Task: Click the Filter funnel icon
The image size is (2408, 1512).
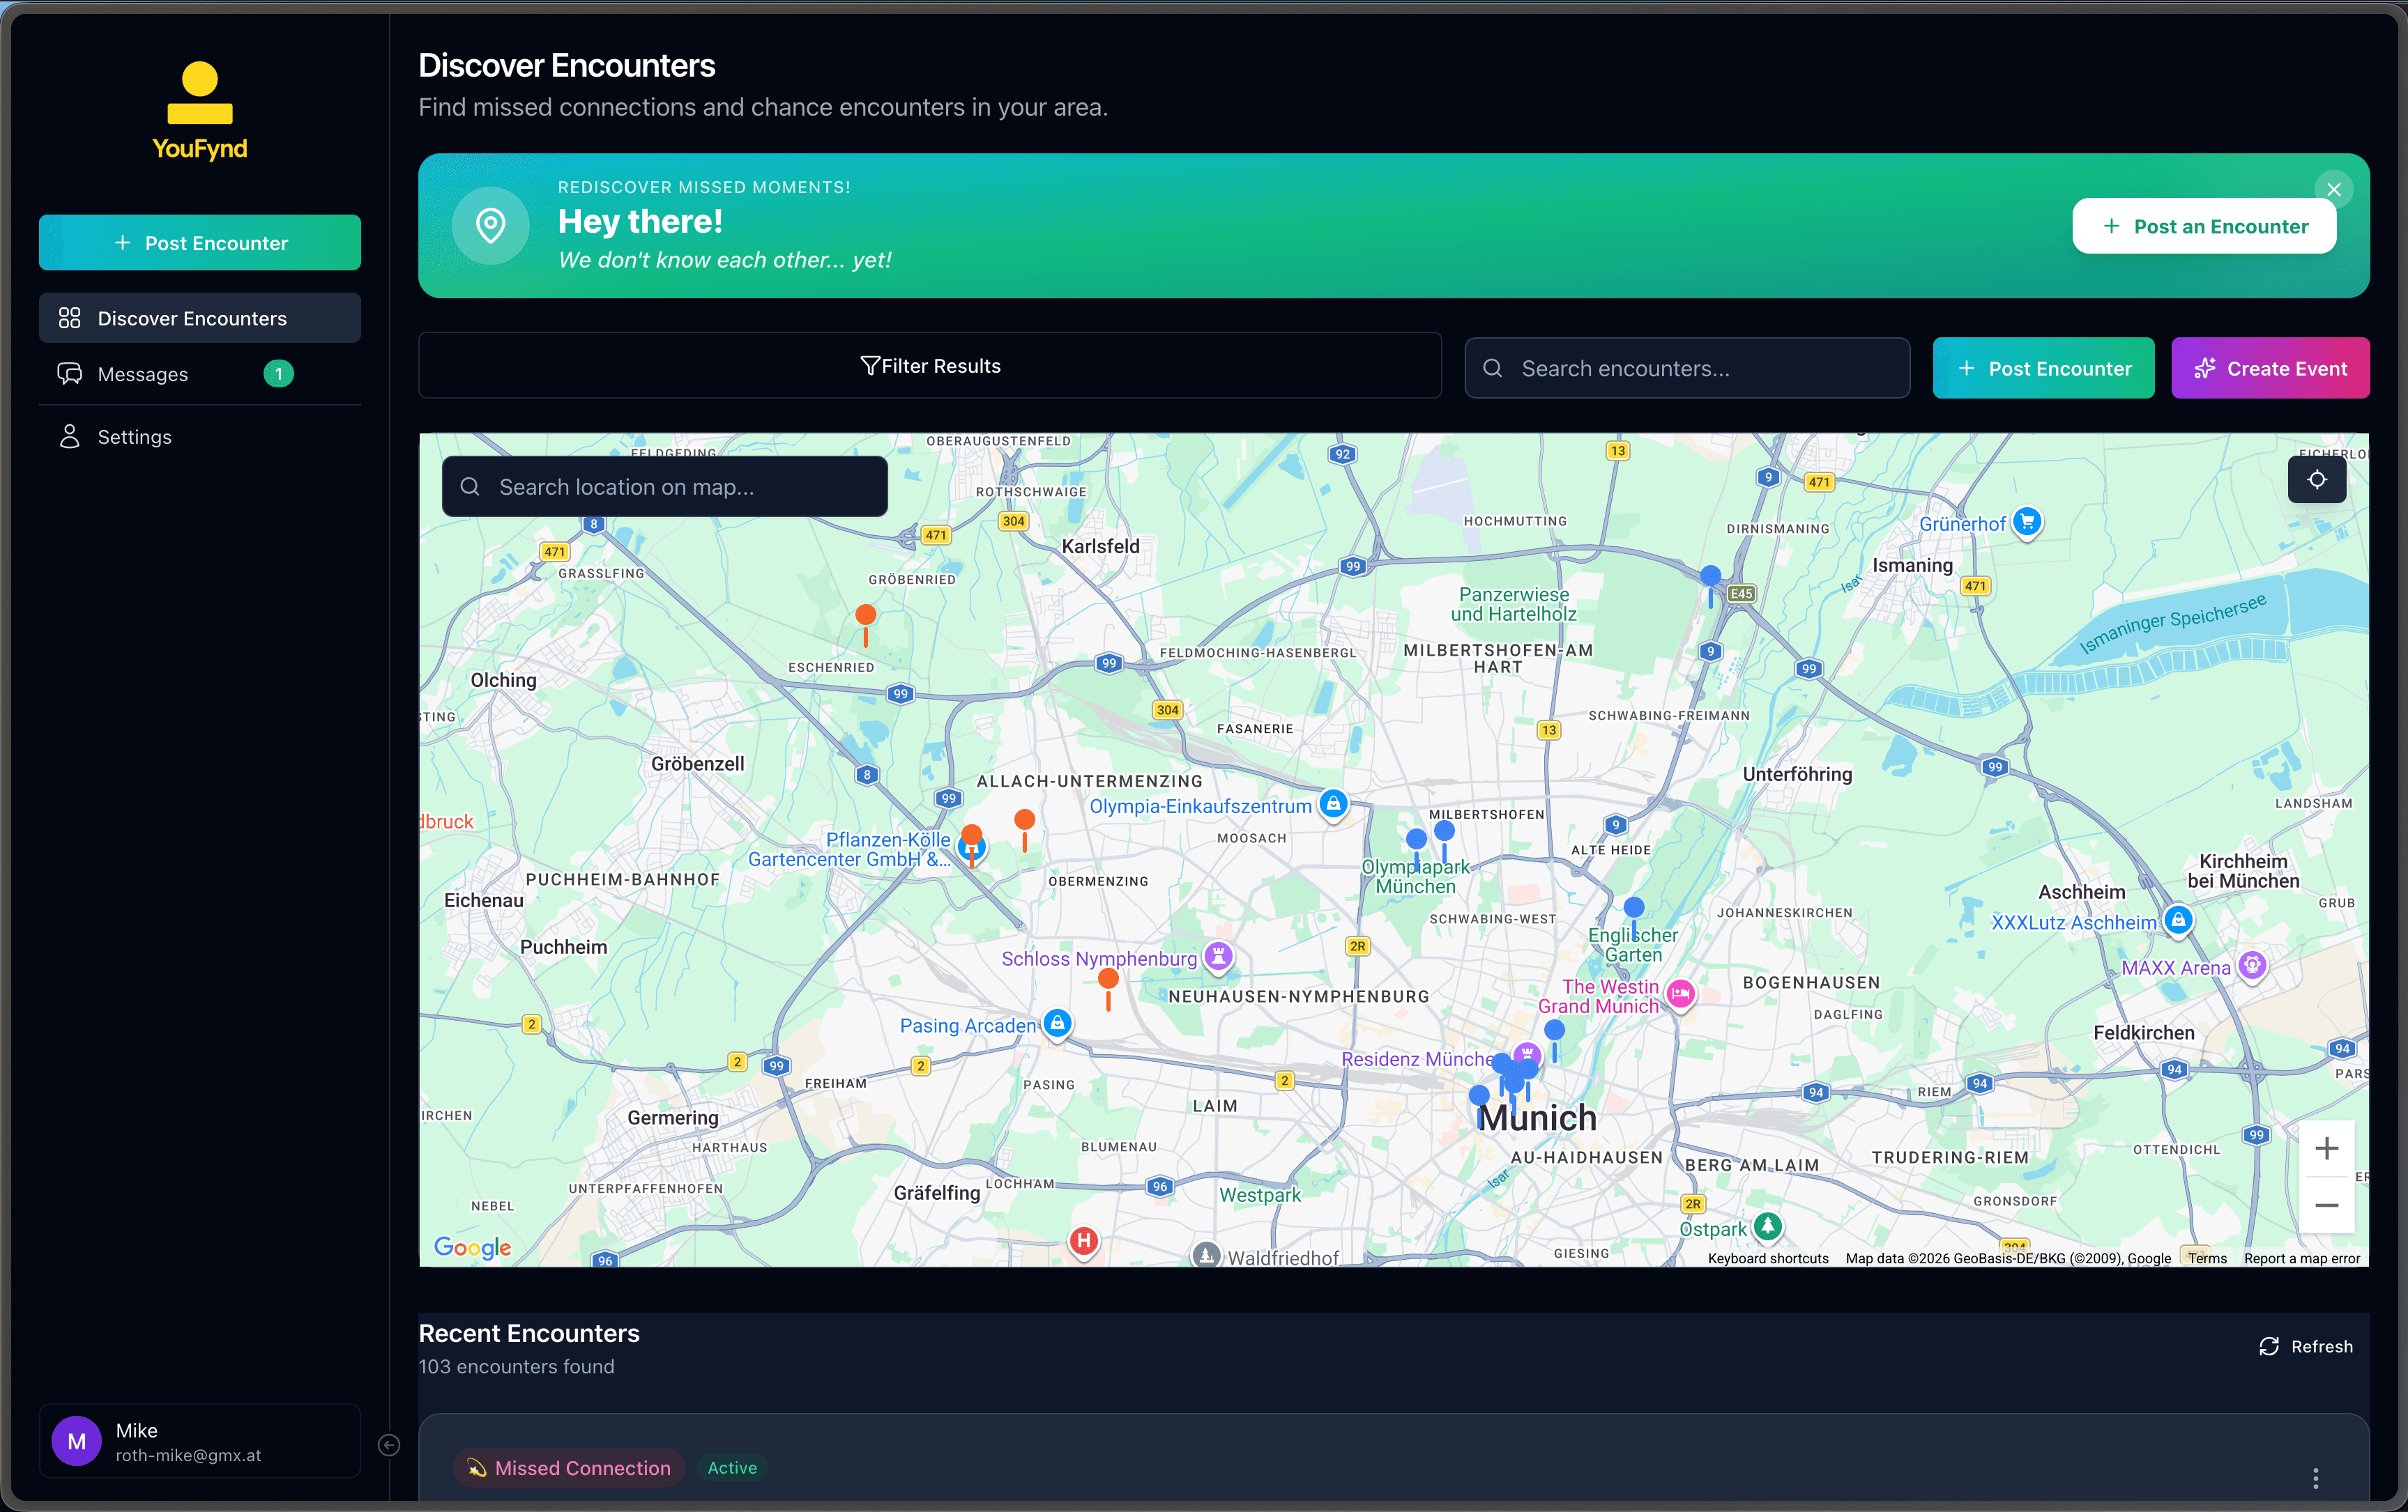Action: pos(870,366)
